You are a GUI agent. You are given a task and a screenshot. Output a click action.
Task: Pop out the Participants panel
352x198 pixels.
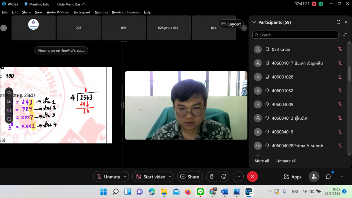pyautogui.click(x=338, y=22)
